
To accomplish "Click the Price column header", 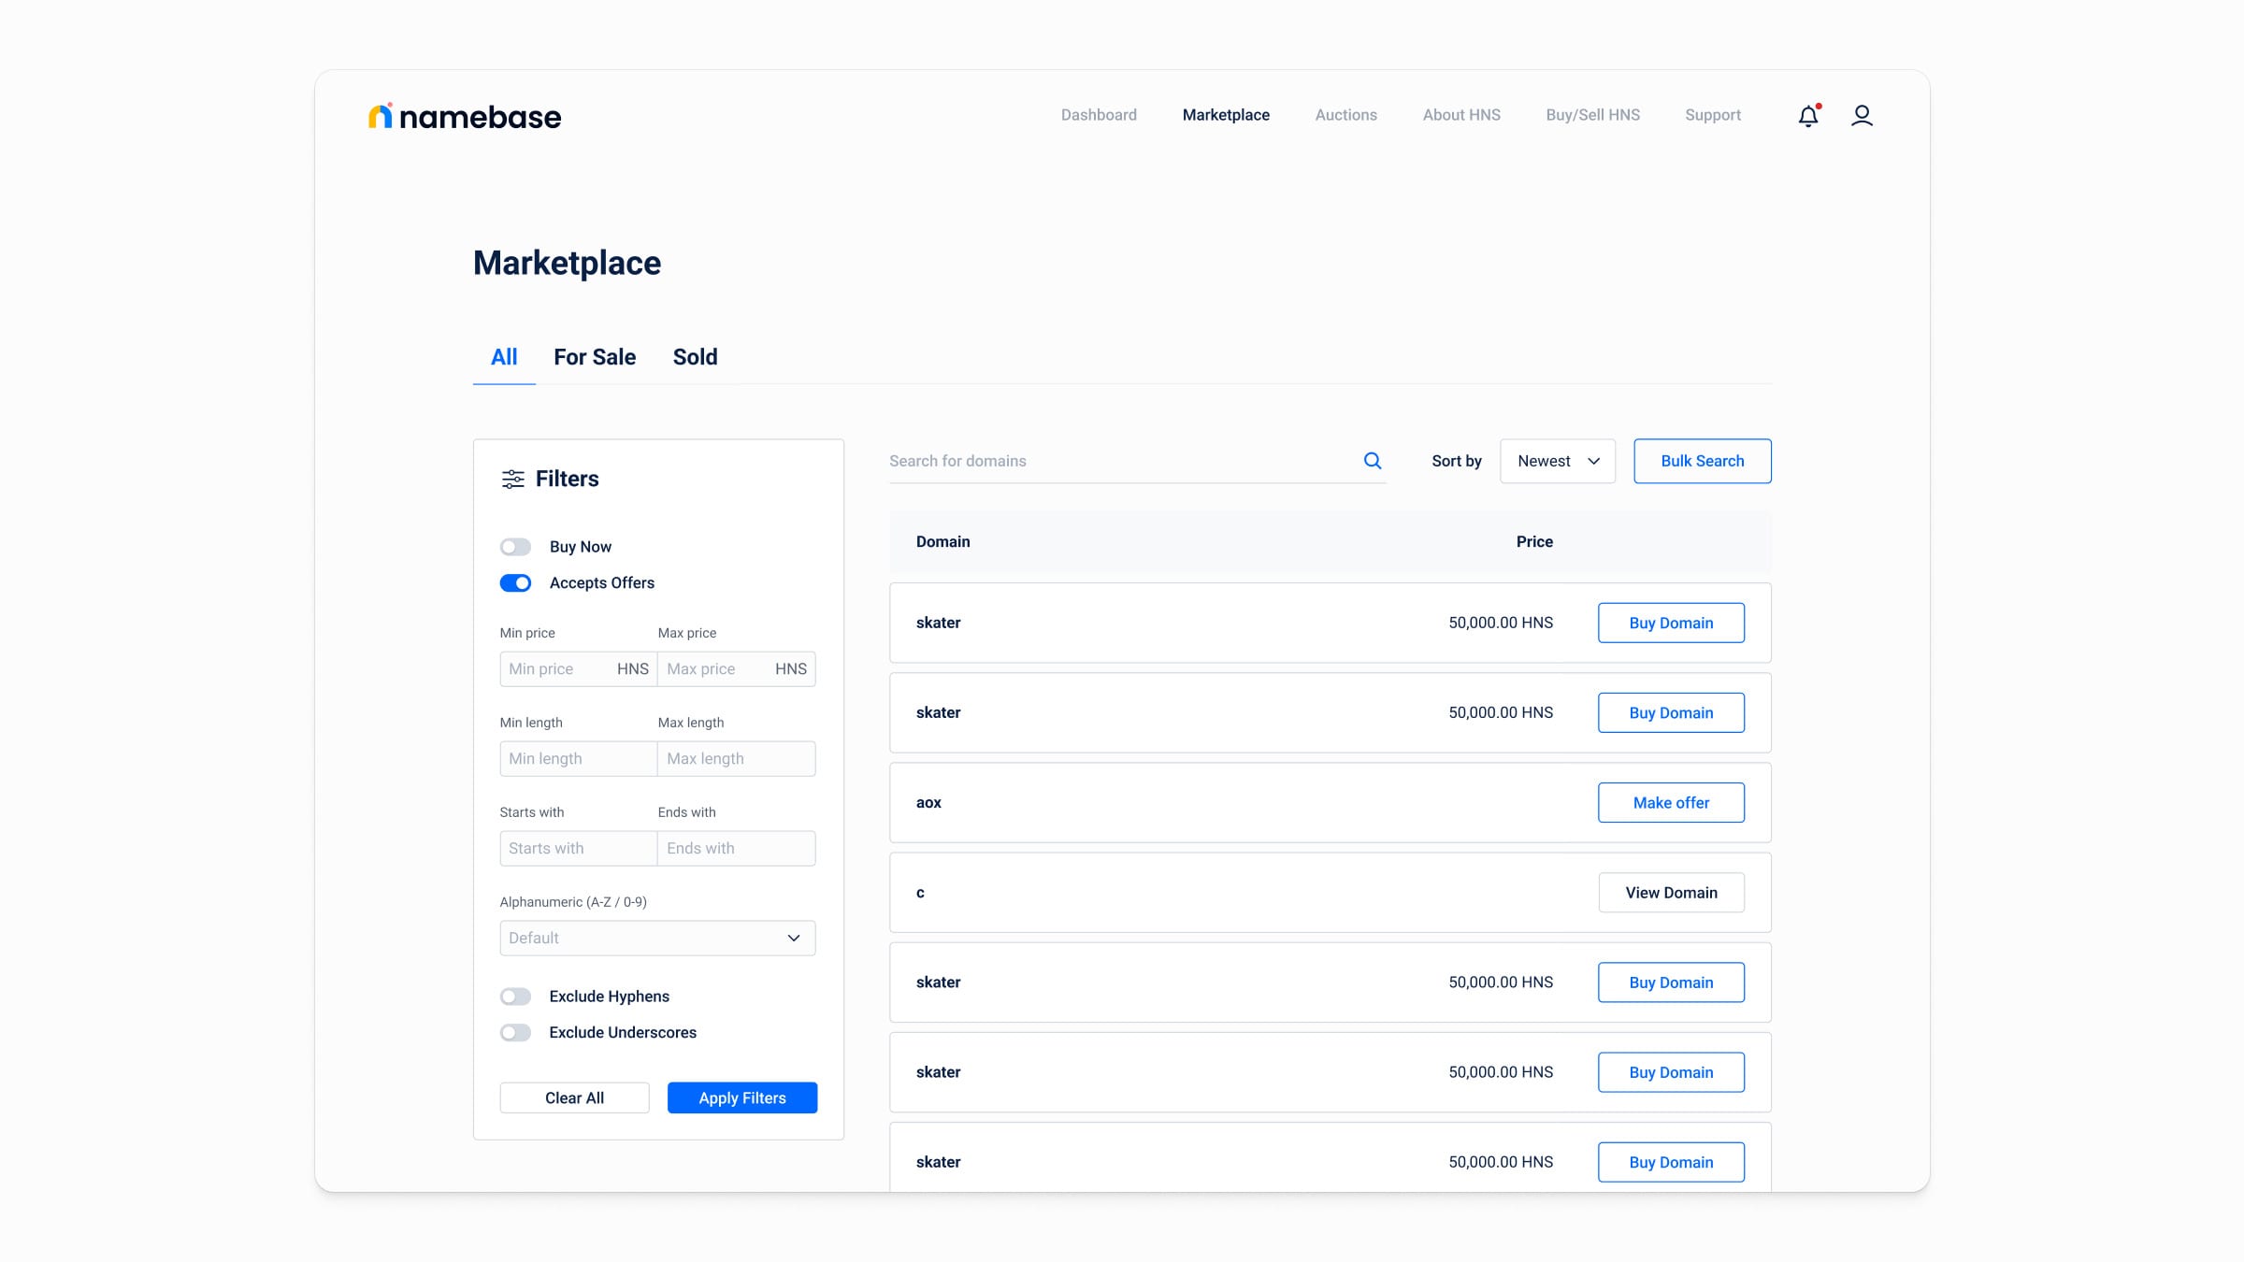I will (x=1534, y=542).
